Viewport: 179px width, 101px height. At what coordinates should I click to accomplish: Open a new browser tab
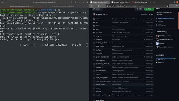(154, 2)
